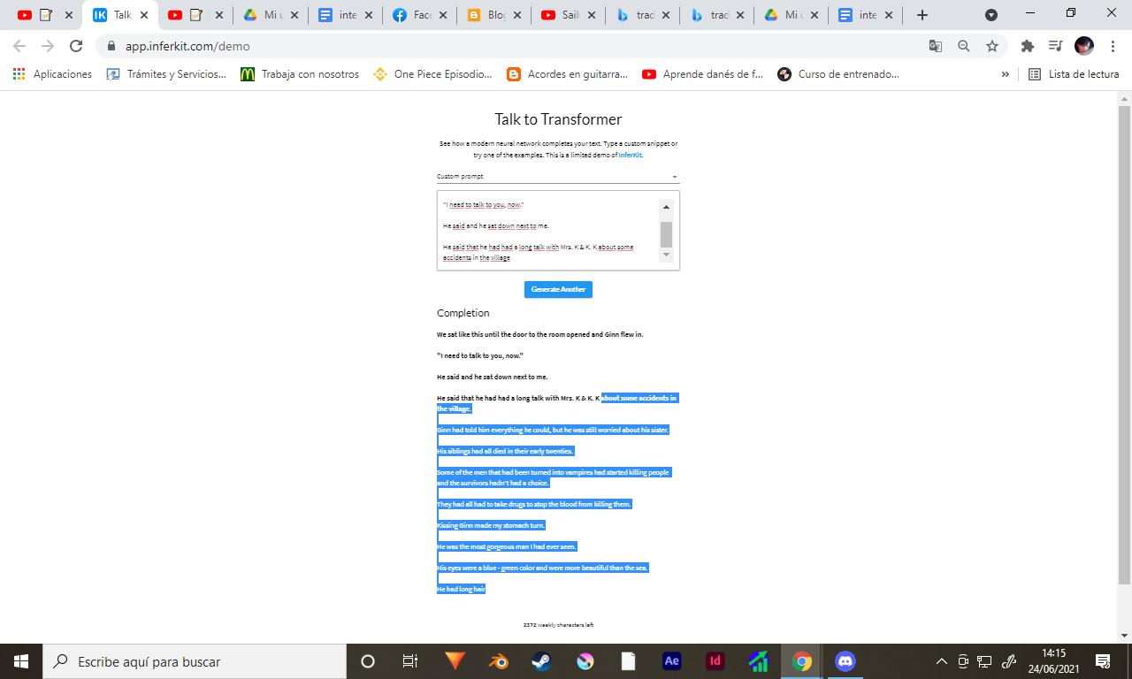
Task: Open the Curso de entrenado bookmark
Action: (x=838, y=74)
